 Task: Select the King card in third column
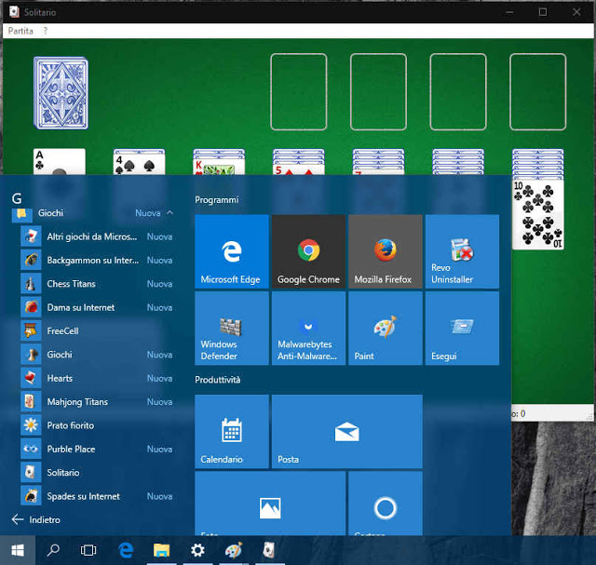[219, 167]
